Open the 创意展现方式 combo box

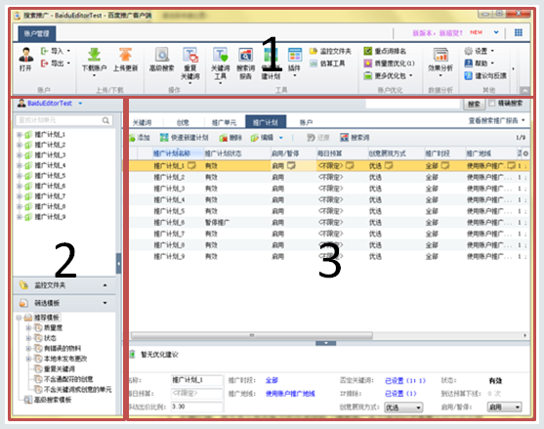point(403,408)
